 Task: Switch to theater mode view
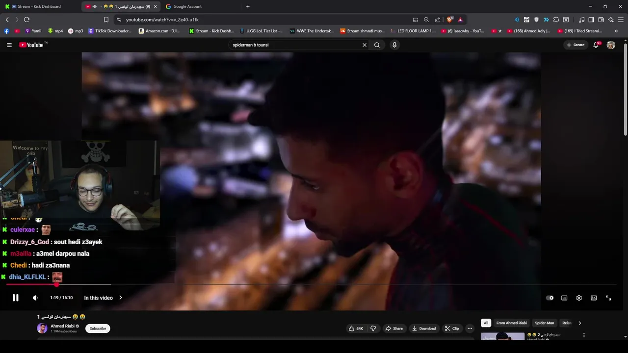tap(594, 298)
